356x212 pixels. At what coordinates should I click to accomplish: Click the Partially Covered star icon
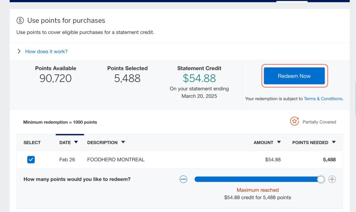point(294,121)
